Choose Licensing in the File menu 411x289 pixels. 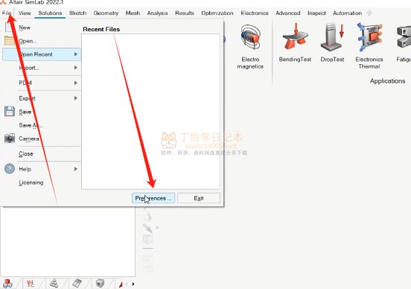click(31, 182)
